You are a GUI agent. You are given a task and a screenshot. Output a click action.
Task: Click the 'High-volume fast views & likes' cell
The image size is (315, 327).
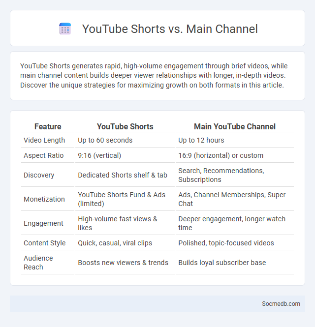click(x=125, y=223)
